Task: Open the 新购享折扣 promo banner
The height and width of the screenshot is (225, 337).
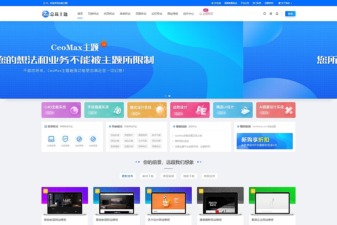Action: 265,141
